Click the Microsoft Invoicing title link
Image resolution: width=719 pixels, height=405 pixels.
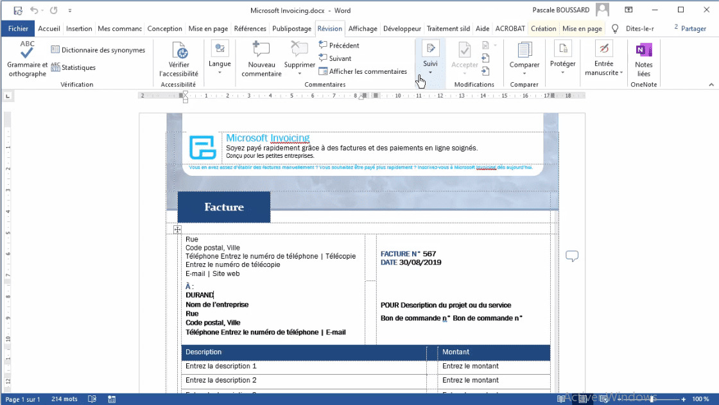tap(268, 138)
